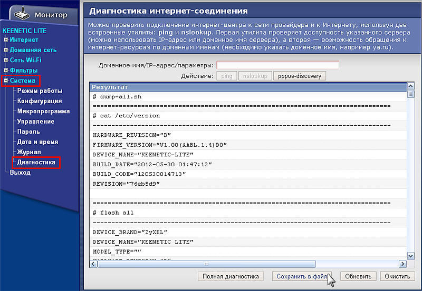Open Режим работы page
This screenshot has height=291, width=422.
coord(40,91)
